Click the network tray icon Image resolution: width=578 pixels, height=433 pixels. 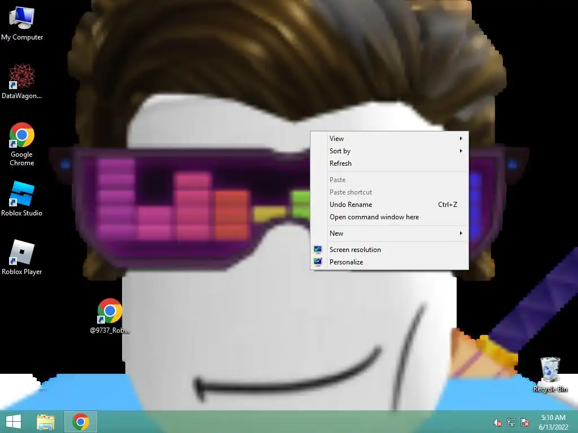coord(511,422)
